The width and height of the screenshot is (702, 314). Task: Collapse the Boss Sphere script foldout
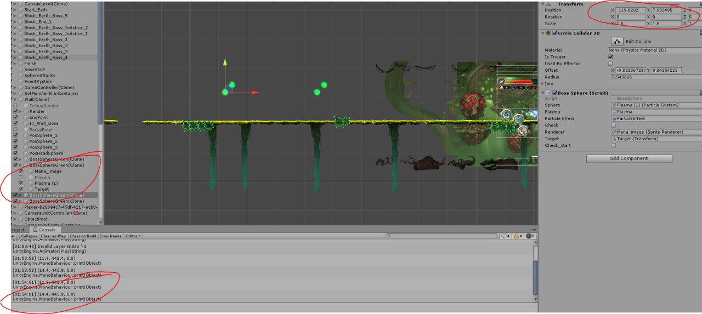coord(542,93)
